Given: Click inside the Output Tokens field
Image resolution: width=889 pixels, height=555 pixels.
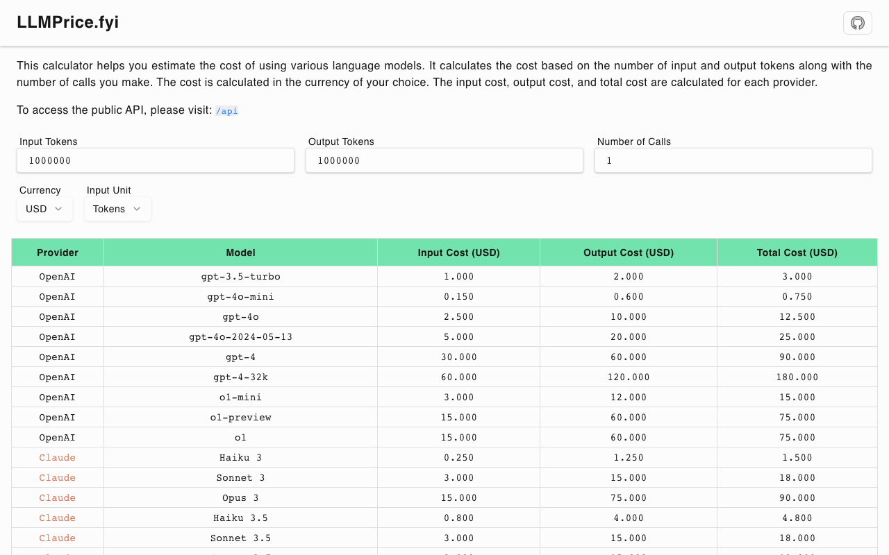Looking at the screenshot, I should point(444,160).
